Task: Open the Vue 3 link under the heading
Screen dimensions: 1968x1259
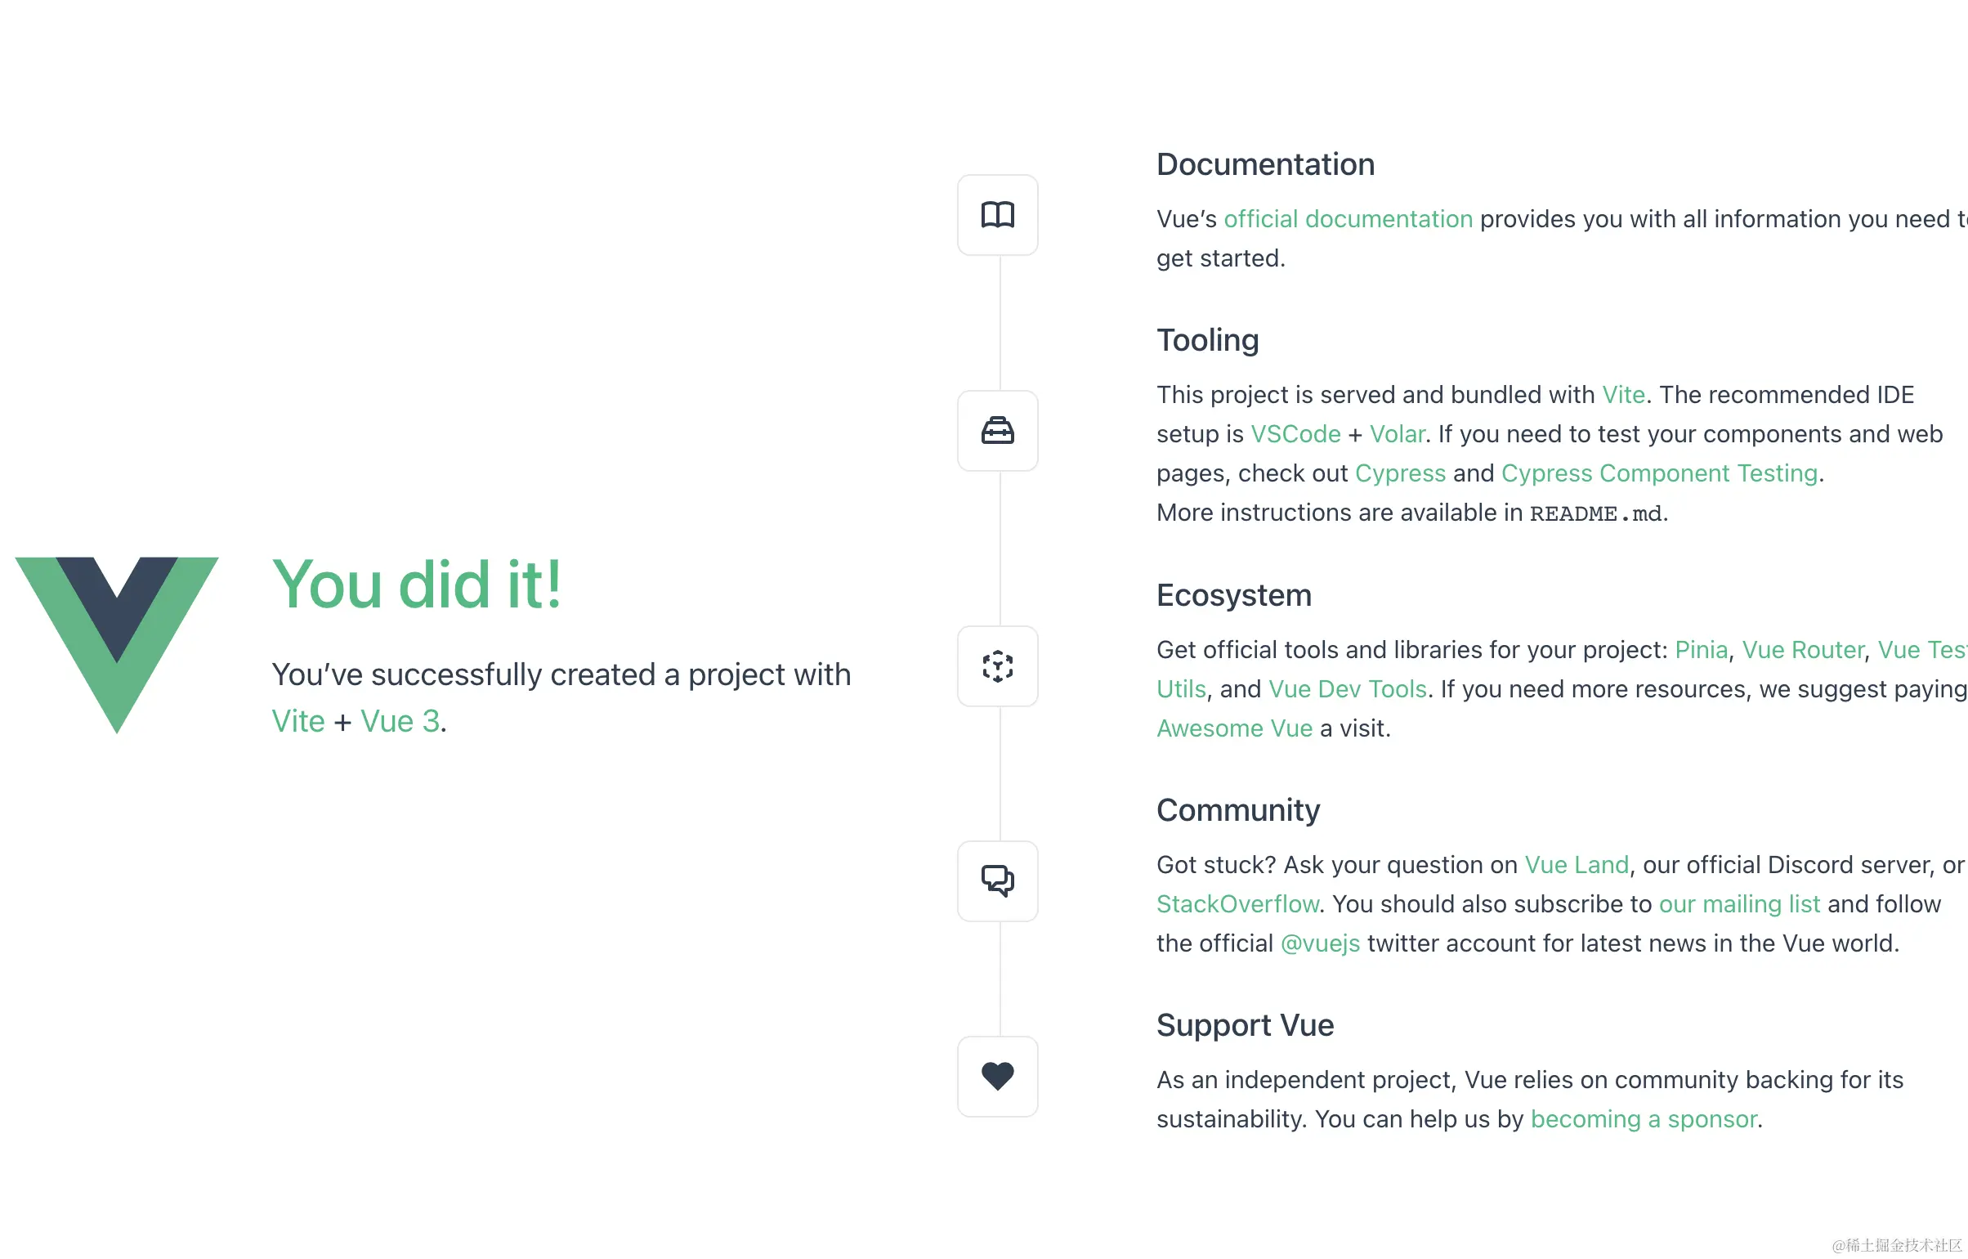Action: [x=400, y=721]
